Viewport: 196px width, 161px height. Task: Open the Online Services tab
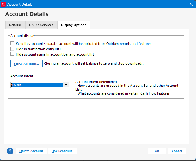(41, 25)
